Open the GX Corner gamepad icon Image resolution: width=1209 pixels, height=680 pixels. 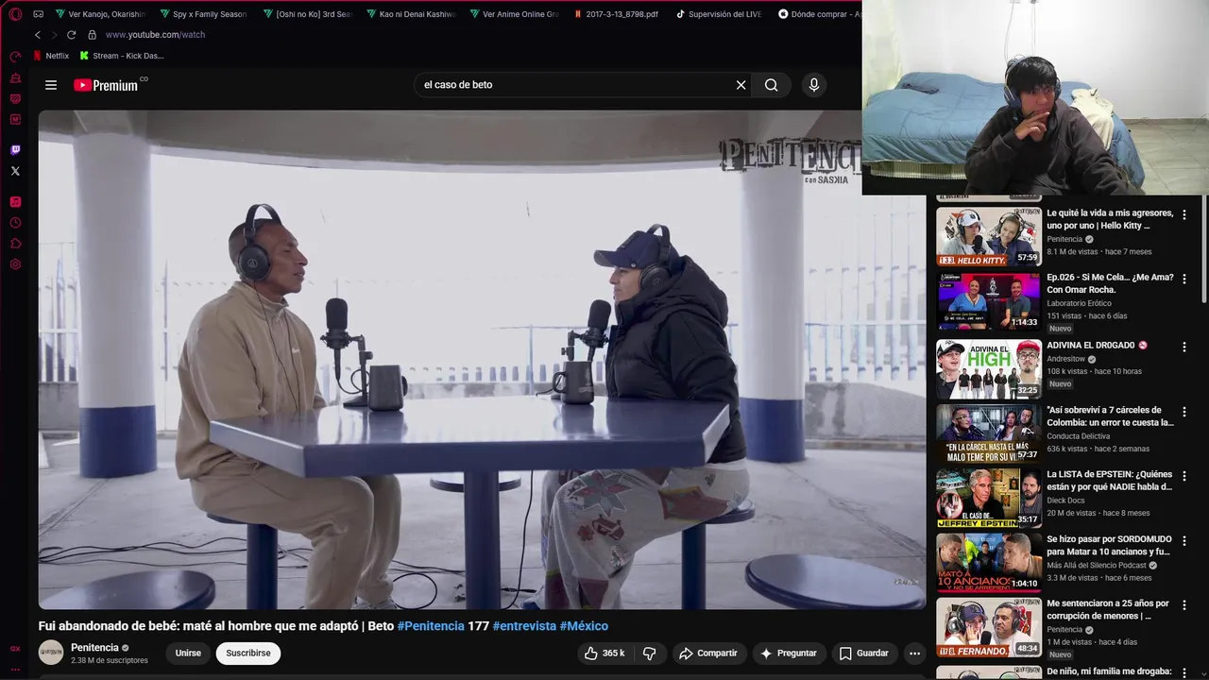[38, 14]
